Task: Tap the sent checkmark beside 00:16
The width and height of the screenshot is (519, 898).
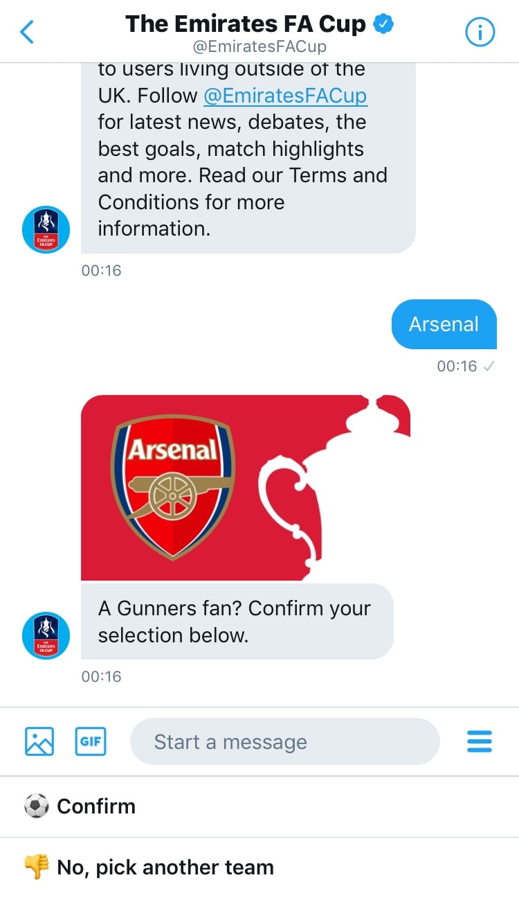Action: [x=490, y=367]
